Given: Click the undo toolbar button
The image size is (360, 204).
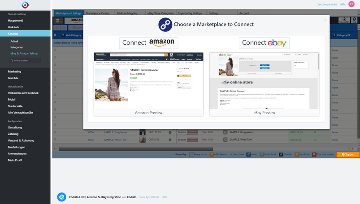Looking at the screenshot, I should pos(56,28).
